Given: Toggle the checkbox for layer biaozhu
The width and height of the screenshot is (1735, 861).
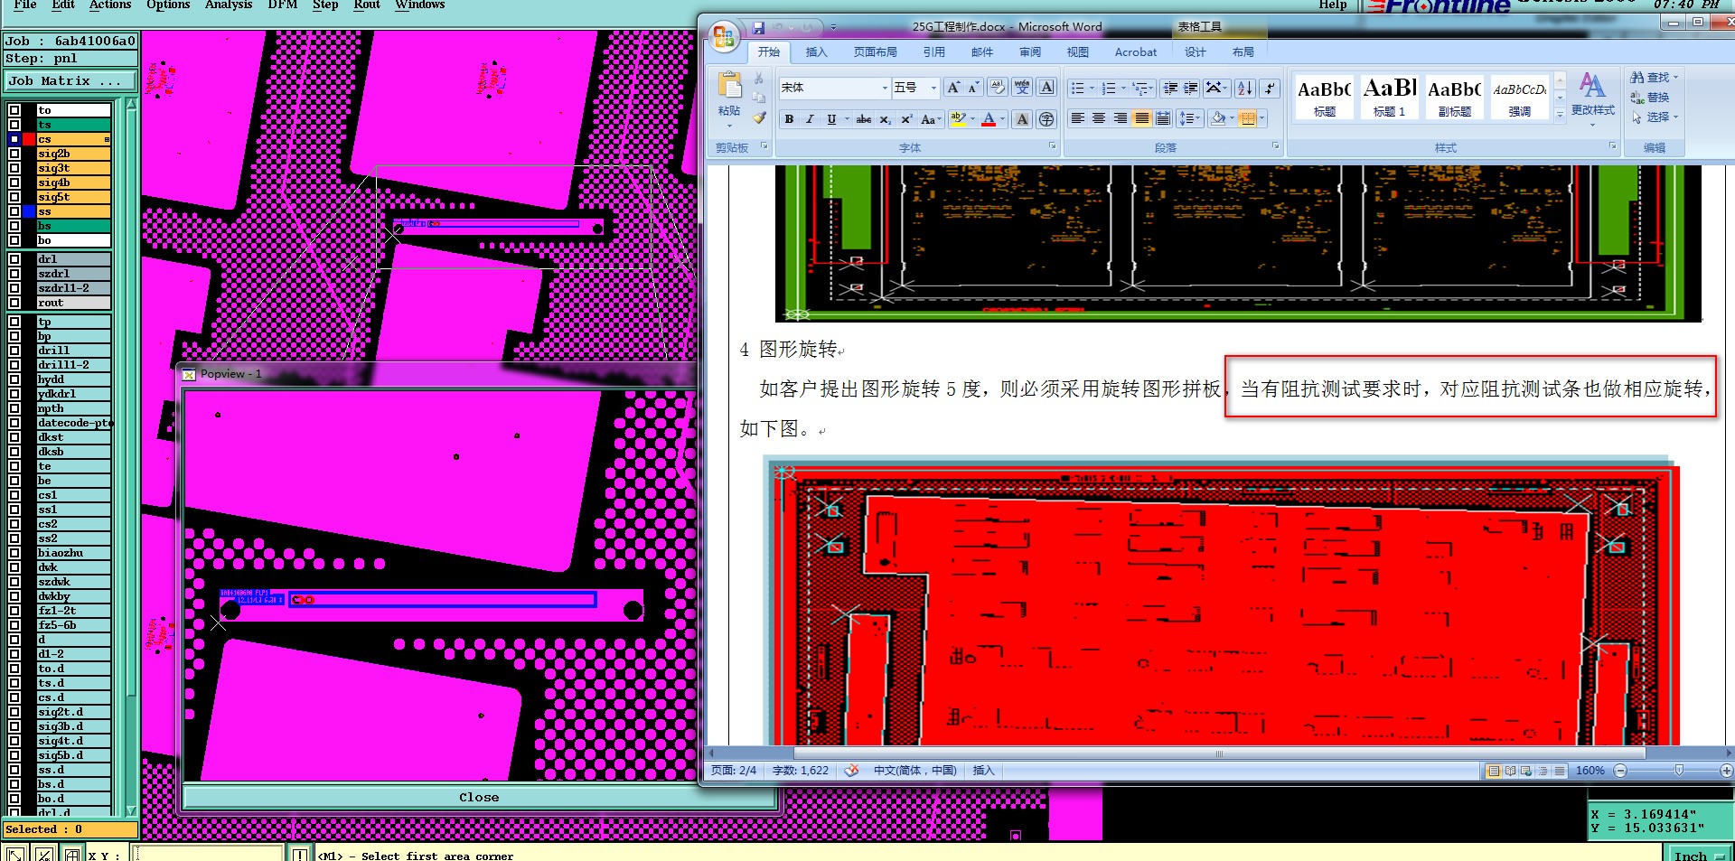Looking at the screenshot, I should (x=14, y=553).
